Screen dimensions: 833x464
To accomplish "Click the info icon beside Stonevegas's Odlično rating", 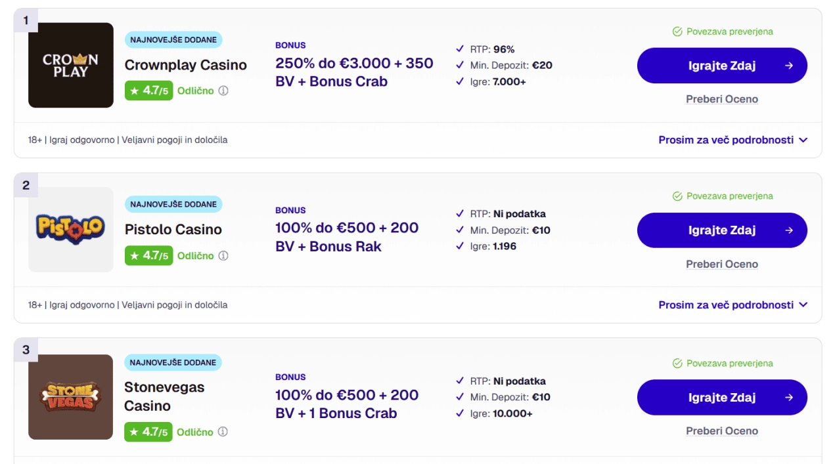I will click(x=223, y=432).
